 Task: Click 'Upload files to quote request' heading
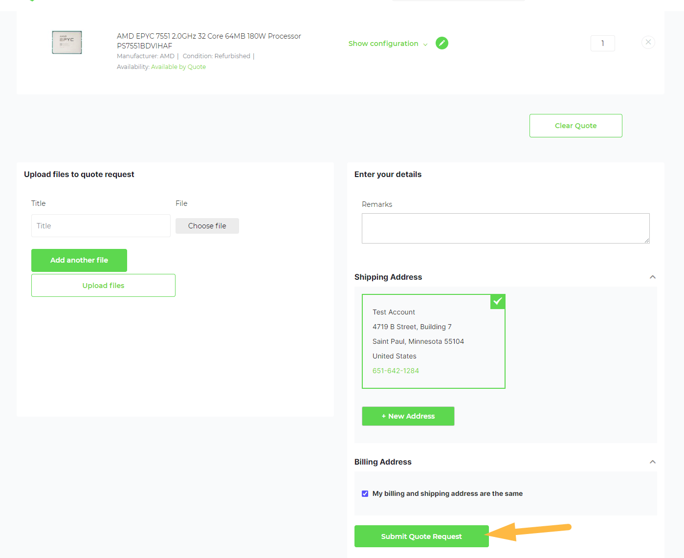tap(79, 175)
